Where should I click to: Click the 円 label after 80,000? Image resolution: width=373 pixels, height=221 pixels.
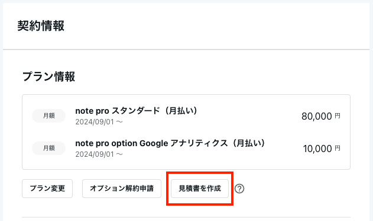point(338,116)
